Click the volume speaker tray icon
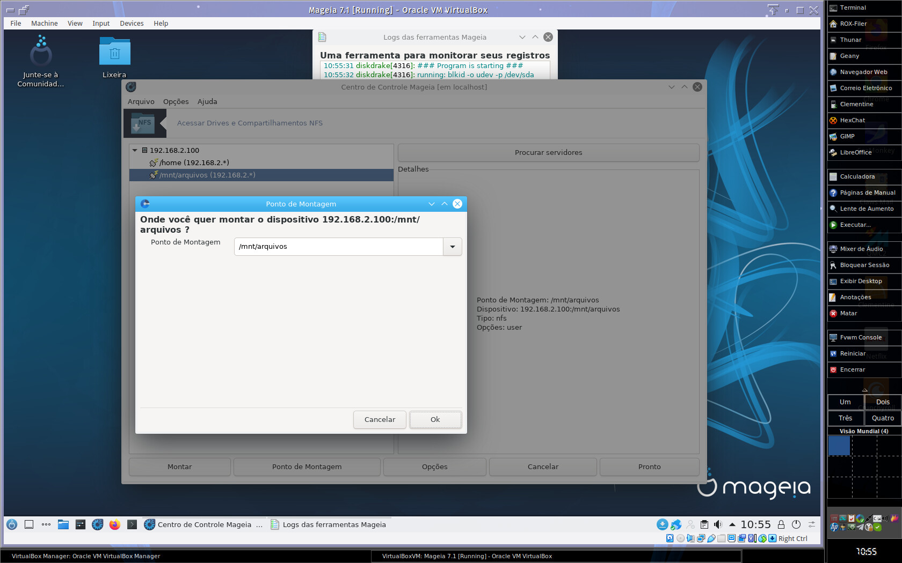Screen dimensions: 902x563 (x=718, y=524)
